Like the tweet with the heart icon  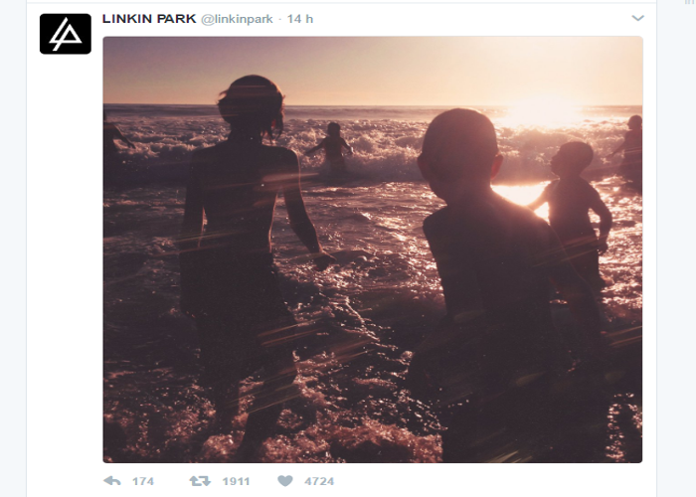click(x=285, y=481)
